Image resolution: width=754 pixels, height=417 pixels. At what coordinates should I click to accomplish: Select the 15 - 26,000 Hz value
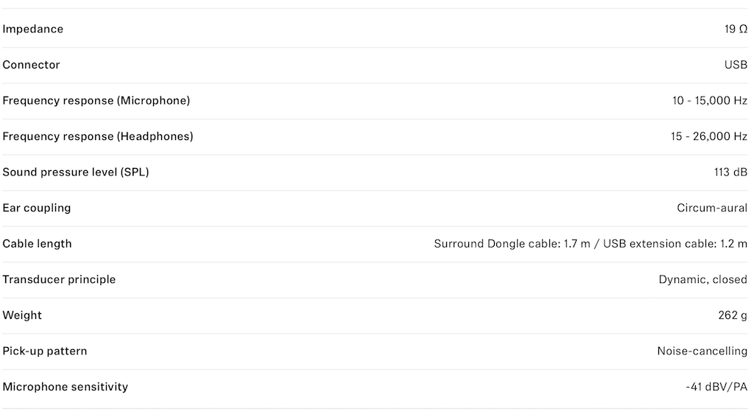708,136
